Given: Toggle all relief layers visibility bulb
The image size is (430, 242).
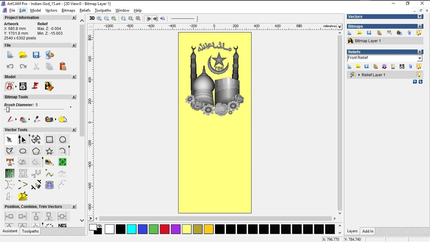Looking at the screenshot, I should point(419,66).
